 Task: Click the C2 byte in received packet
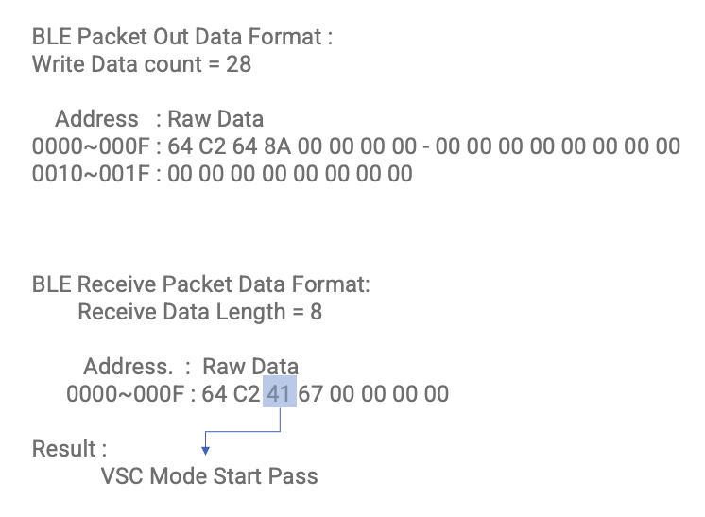247,394
